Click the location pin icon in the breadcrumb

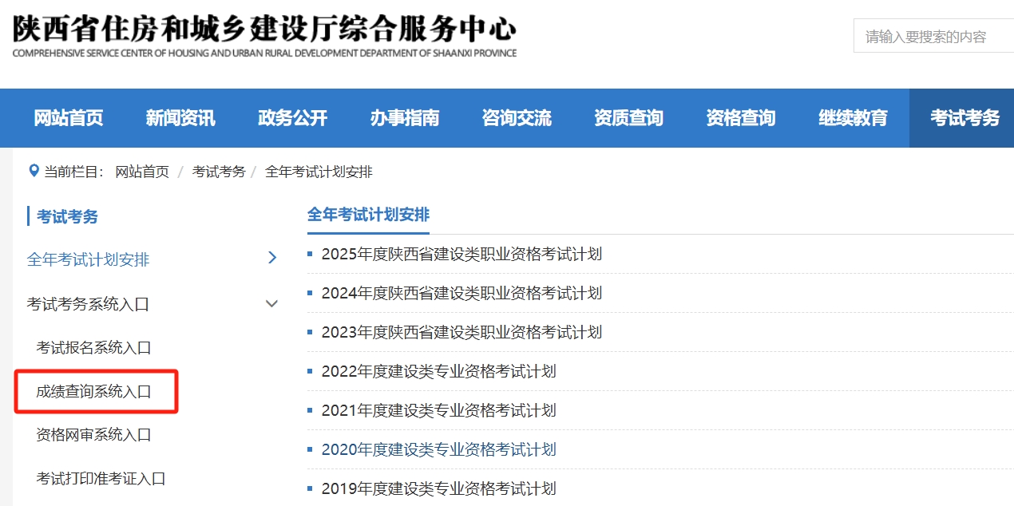tap(33, 171)
